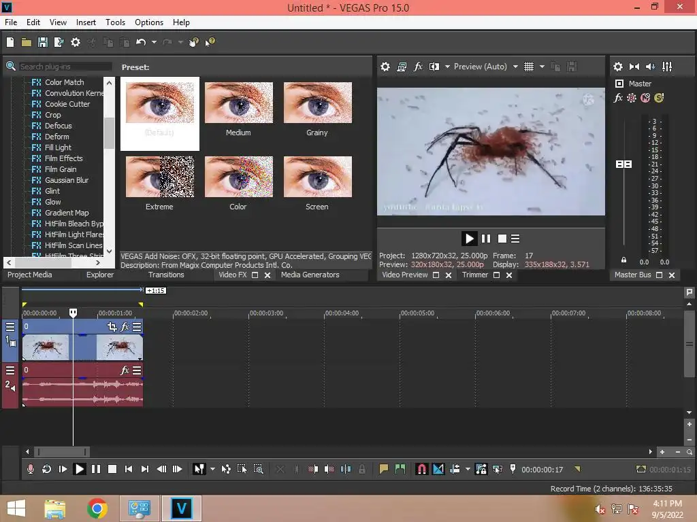Toggle Auto Ripple button
This screenshot has height=522, width=697.
(x=455, y=469)
